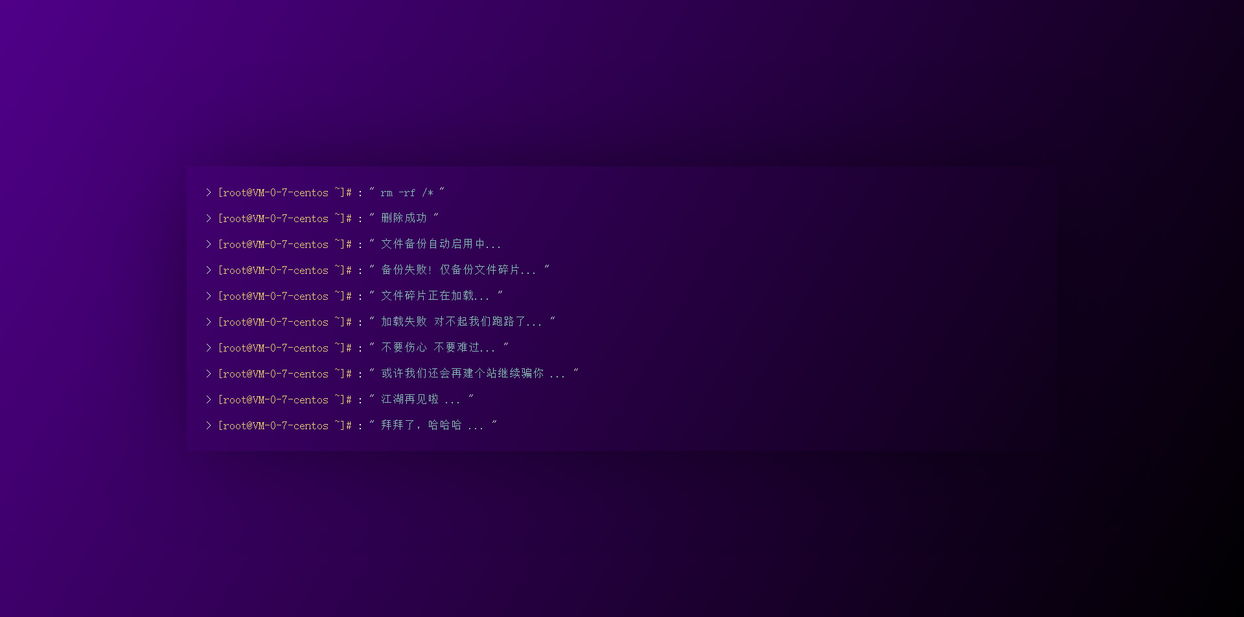The width and height of the screenshot is (1244, 617).
Task: Click the chevron before '文件碎片正在加载' line
Action: (208, 297)
